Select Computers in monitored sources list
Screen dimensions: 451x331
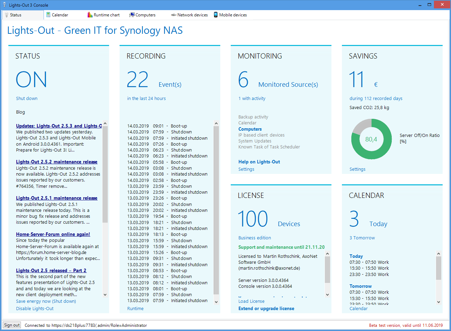pos(250,129)
